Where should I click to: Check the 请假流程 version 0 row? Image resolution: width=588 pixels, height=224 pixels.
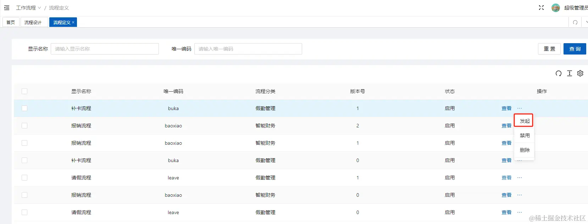(24, 212)
